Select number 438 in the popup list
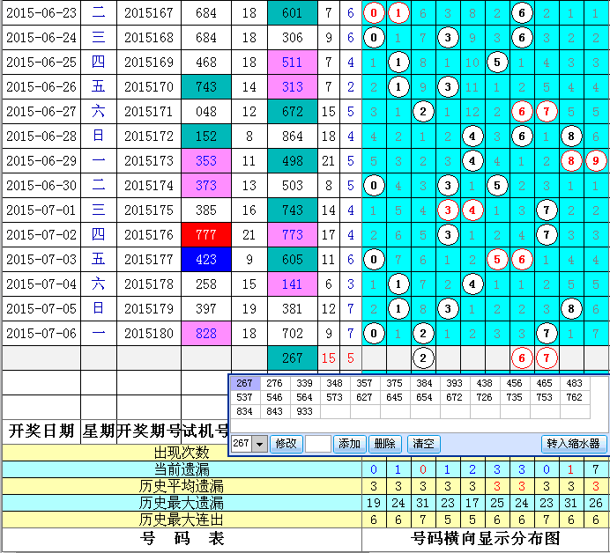This screenshot has width=610, height=553. click(x=484, y=383)
